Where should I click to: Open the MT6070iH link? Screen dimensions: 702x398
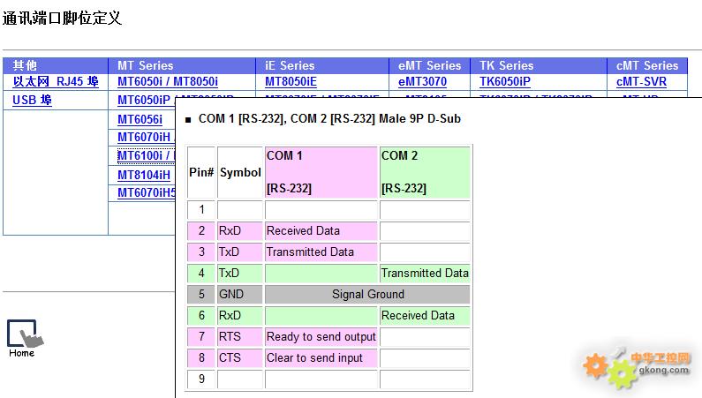pos(144,138)
